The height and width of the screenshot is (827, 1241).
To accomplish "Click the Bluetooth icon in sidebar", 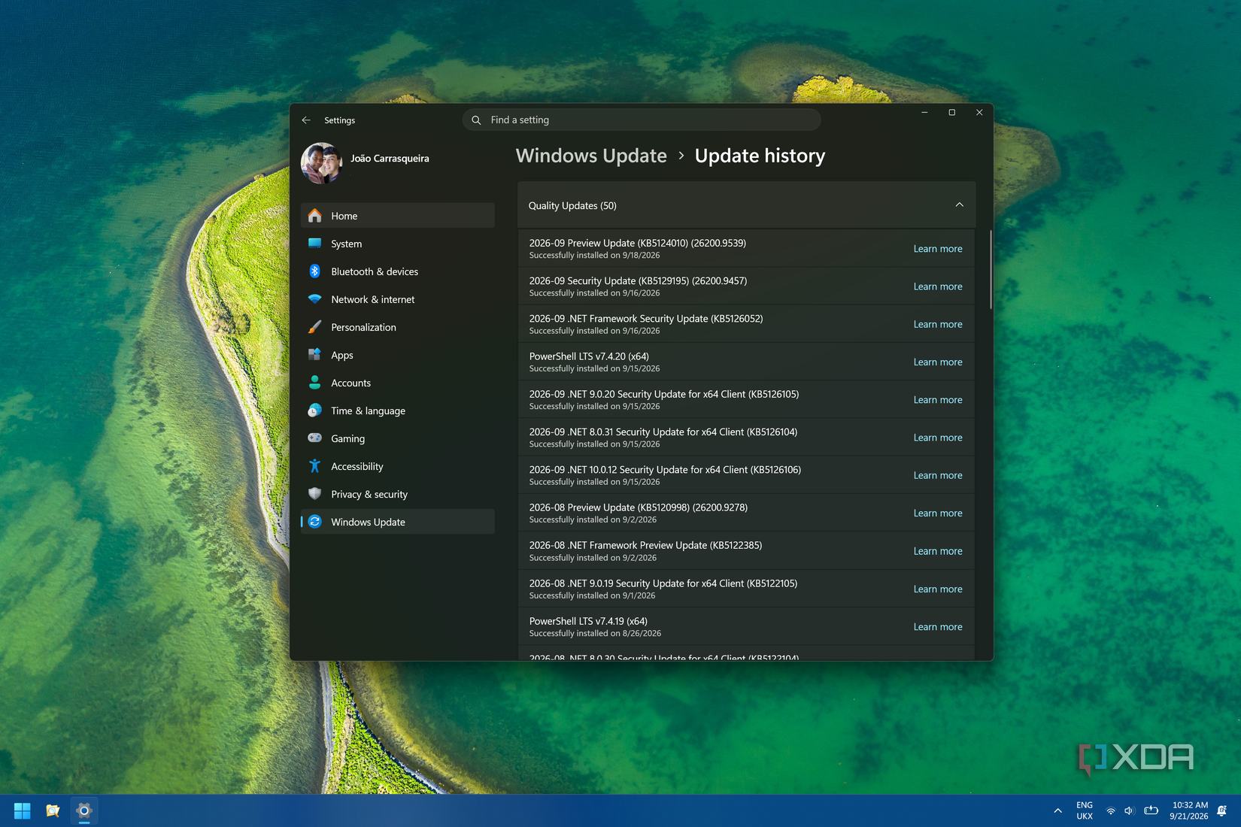I will pos(315,271).
